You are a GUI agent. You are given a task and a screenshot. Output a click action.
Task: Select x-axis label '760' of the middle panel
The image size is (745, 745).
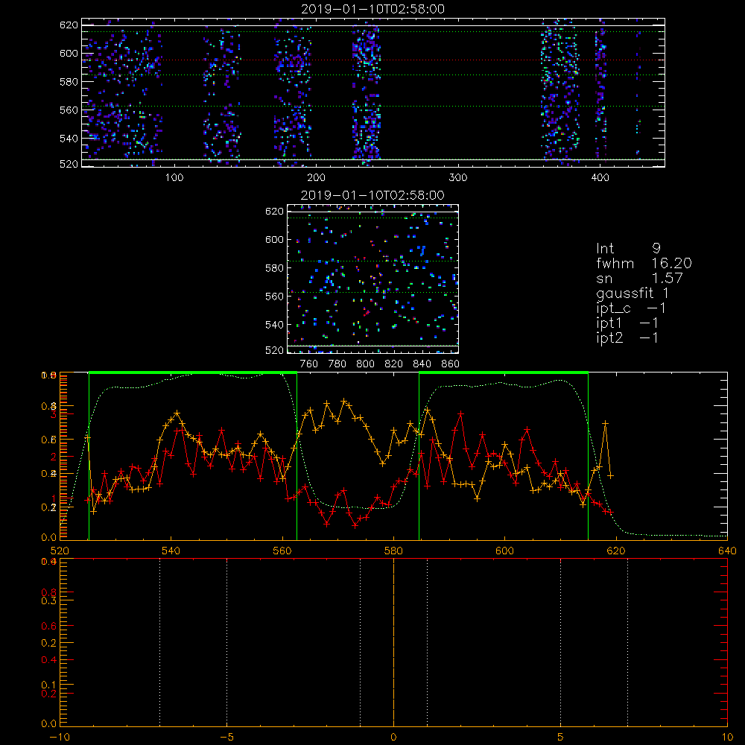(x=309, y=364)
